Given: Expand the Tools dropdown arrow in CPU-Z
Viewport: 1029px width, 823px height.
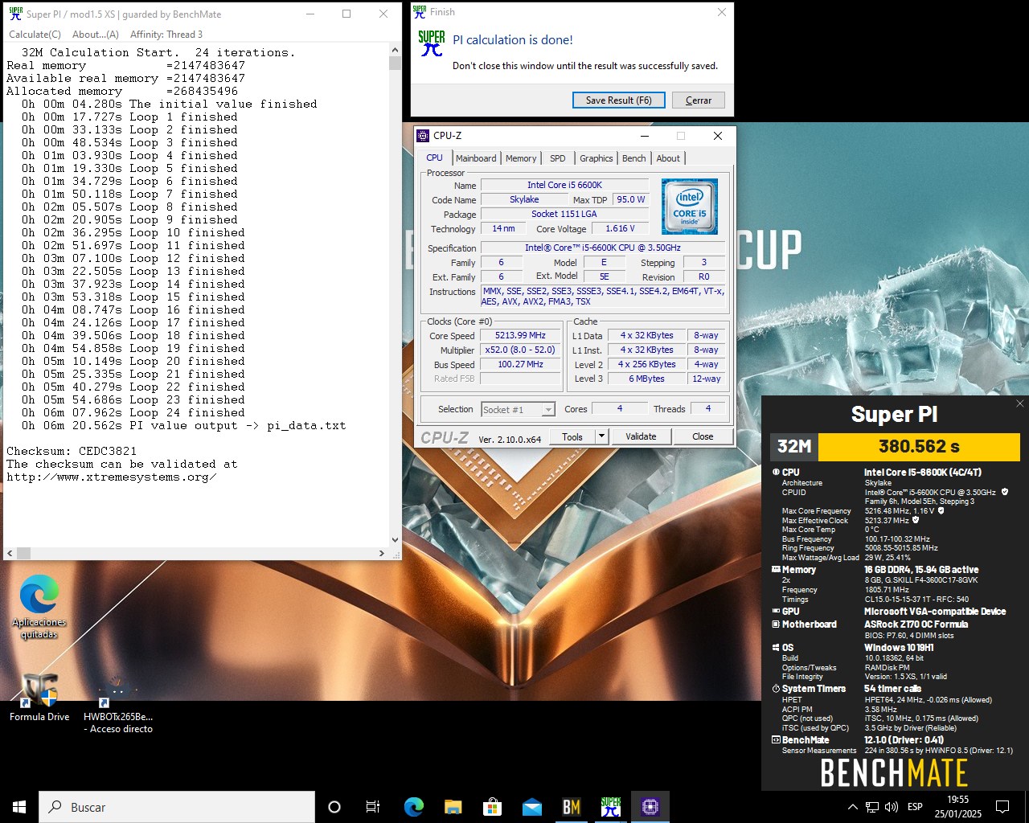Looking at the screenshot, I should [x=601, y=436].
